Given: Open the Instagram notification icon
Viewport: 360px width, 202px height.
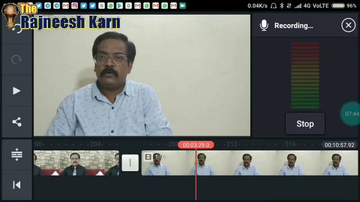Looking at the screenshot, I should [x=75, y=6].
